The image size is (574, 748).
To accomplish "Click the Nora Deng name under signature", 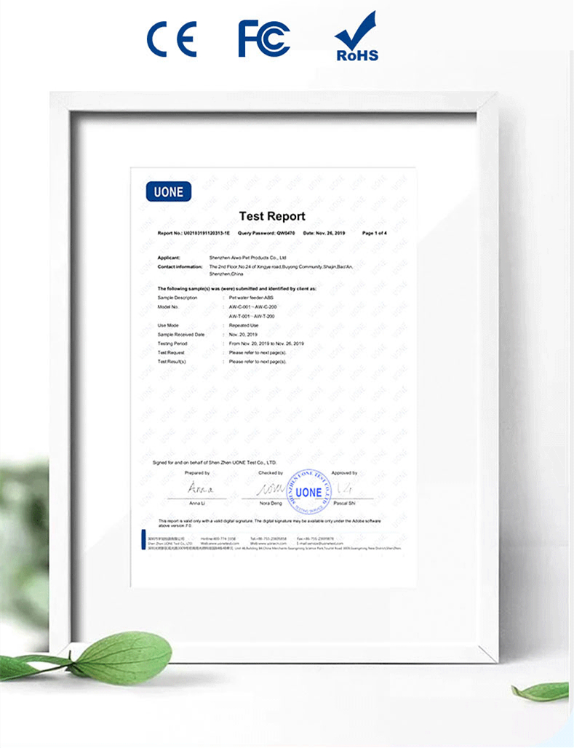I will click(x=270, y=503).
